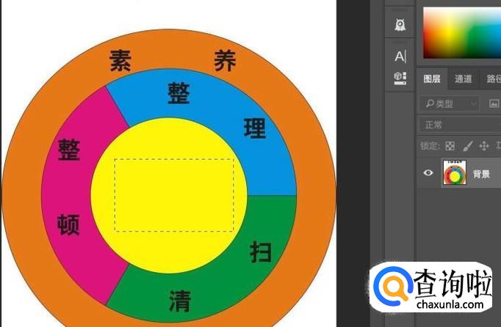Switch to the 路径 tab

click(x=494, y=78)
